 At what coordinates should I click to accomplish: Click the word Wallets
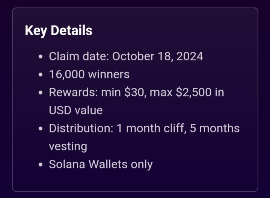(x=108, y=164)
